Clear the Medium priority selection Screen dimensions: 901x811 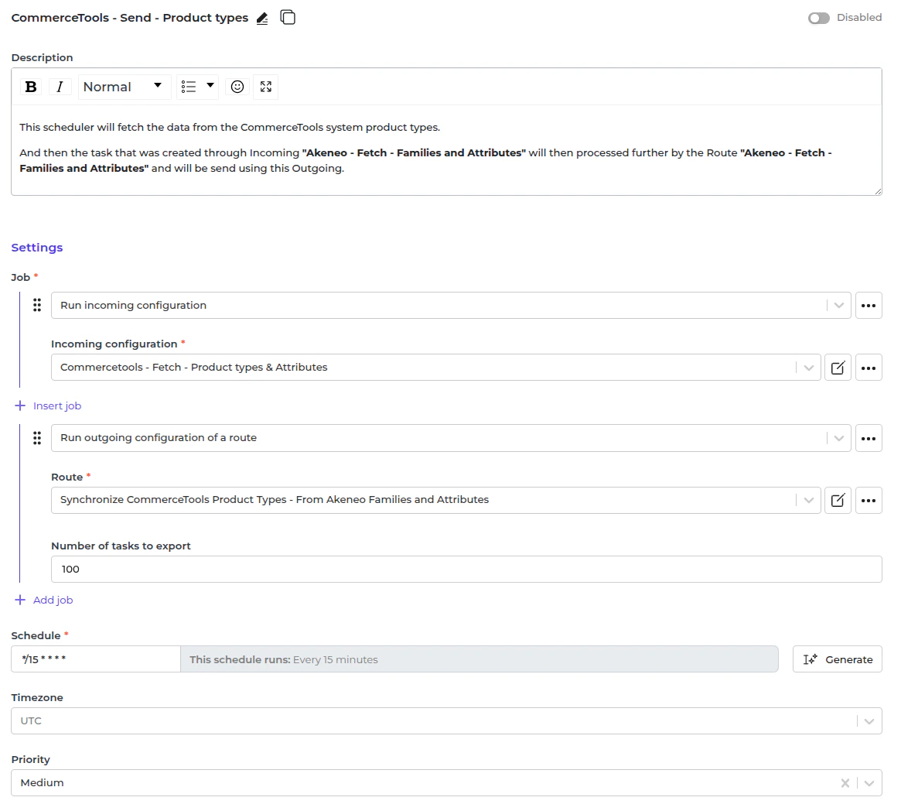[845, 783]
